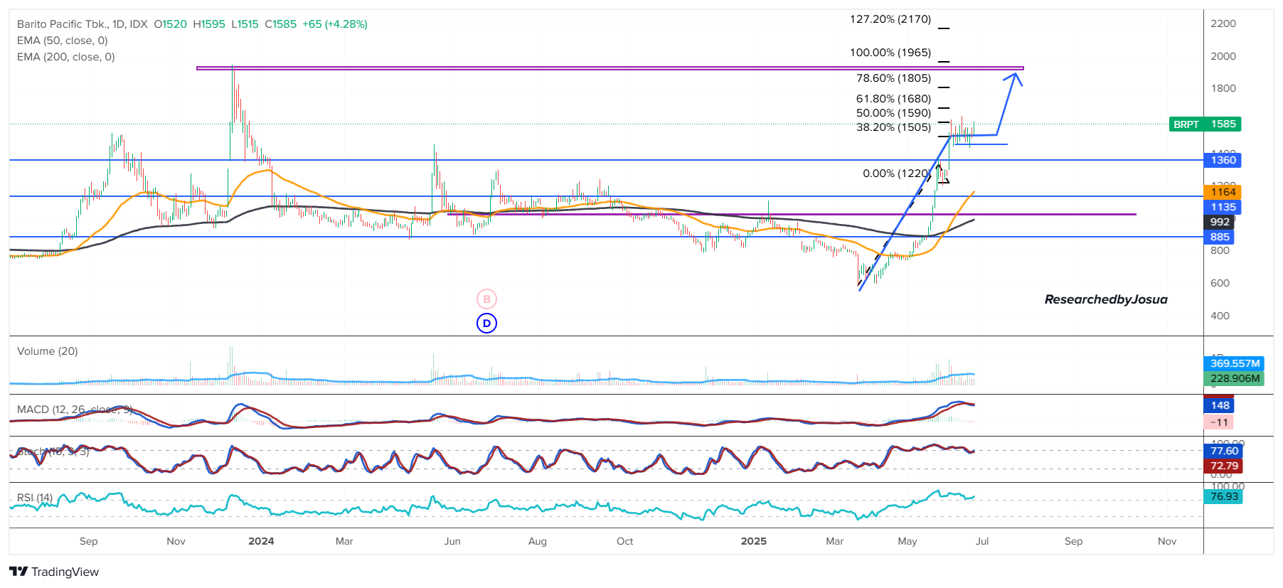The width and height of the screenshot is (1283, 588).
Task: Select the RSI (14) indicator label
Action: [x=35, y=498]
